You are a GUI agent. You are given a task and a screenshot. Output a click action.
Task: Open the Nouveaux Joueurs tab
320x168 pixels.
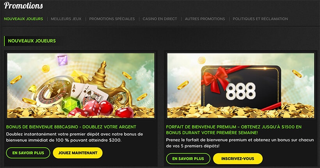click(23, 19)
